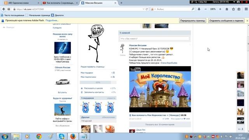Screen dimensions: 249x140
Task: Click the address bar URL field
Action: point(78,9)
